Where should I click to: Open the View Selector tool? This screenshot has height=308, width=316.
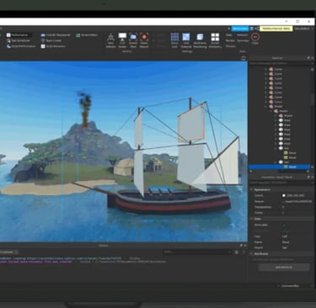click(x=110, y=40)
